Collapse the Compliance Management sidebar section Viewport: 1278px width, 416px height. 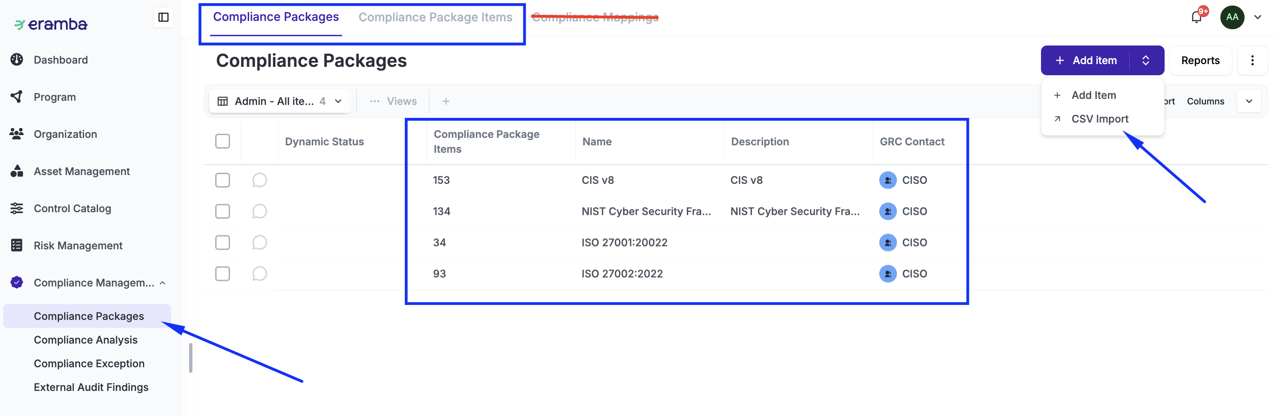pos(163,283)
